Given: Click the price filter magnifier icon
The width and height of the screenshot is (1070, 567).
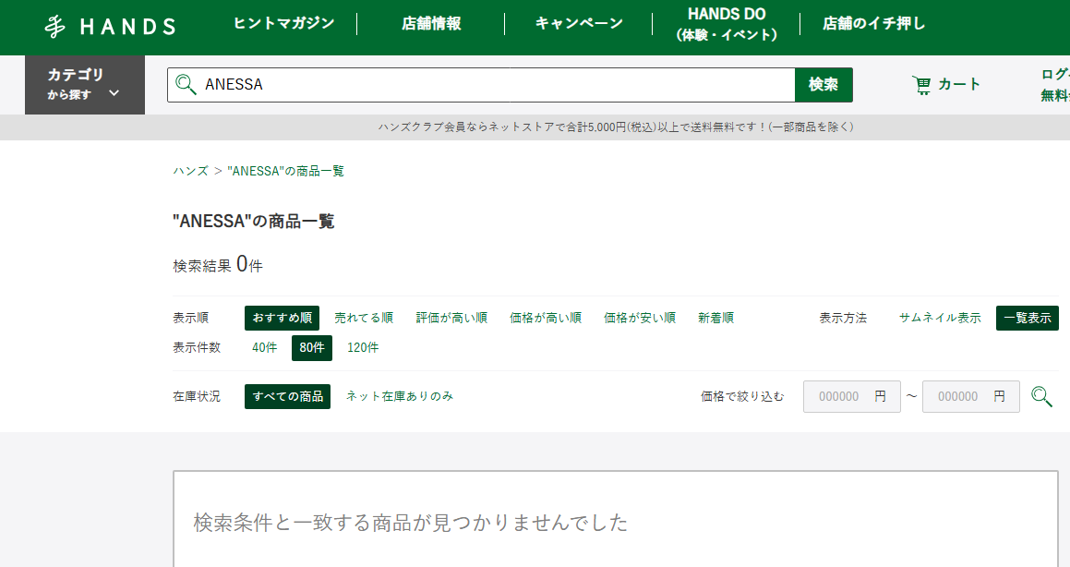Looking at the screenshot, I should pyautogui.click(x=1041, y=396).
